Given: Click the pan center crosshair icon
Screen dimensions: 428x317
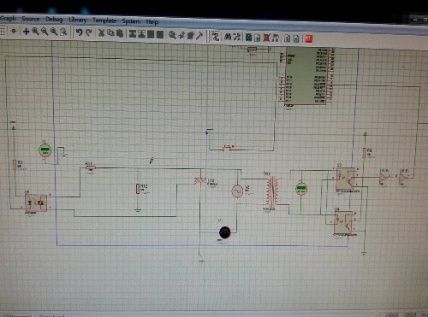Looking at the screenshot, I should click(x=26, y=31).
